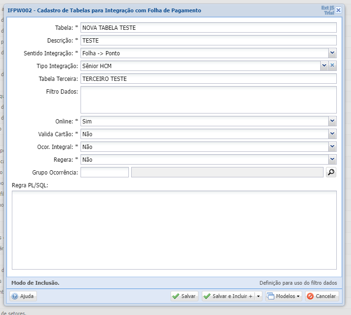Screen dimensions: 351x315
Task: Click the 'Modo de Inclusão.' status text
Action: click(x=36, y=283)
